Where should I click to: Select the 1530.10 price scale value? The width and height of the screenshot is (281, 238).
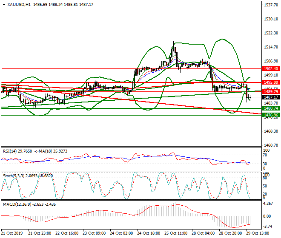(271, 19)
